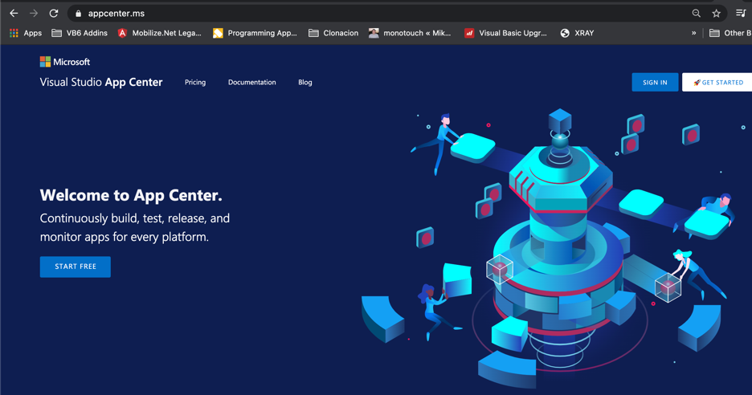Open the Documentation page
Viewport: 752px width, 395px height.
click(x=251, y=83)
